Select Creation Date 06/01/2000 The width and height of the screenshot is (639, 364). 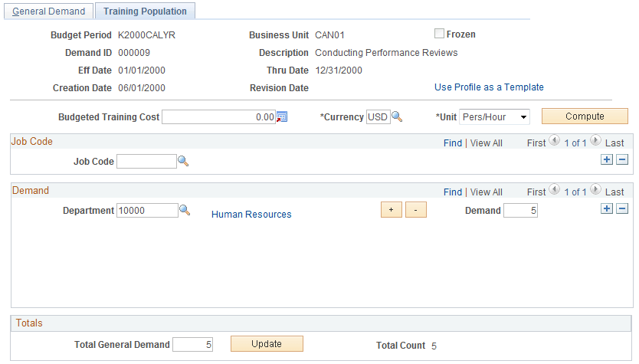[142, 87]
